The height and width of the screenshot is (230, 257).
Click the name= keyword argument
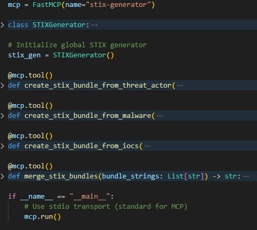click(75, 5)
